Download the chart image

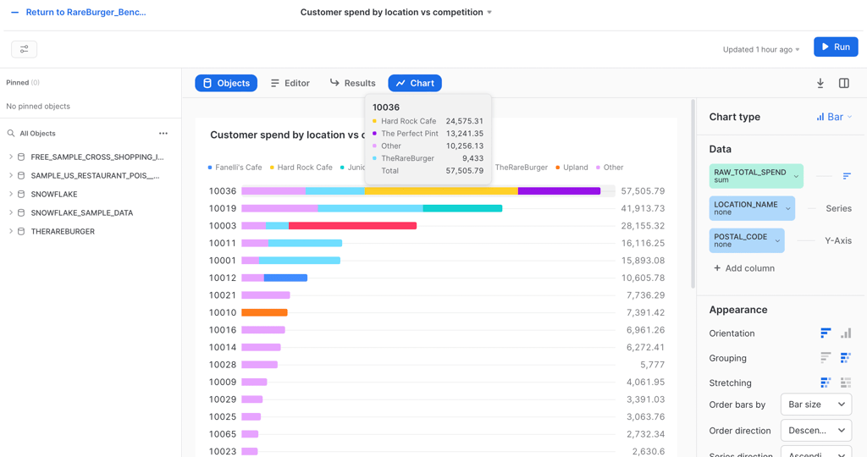[x=820, y=83]
